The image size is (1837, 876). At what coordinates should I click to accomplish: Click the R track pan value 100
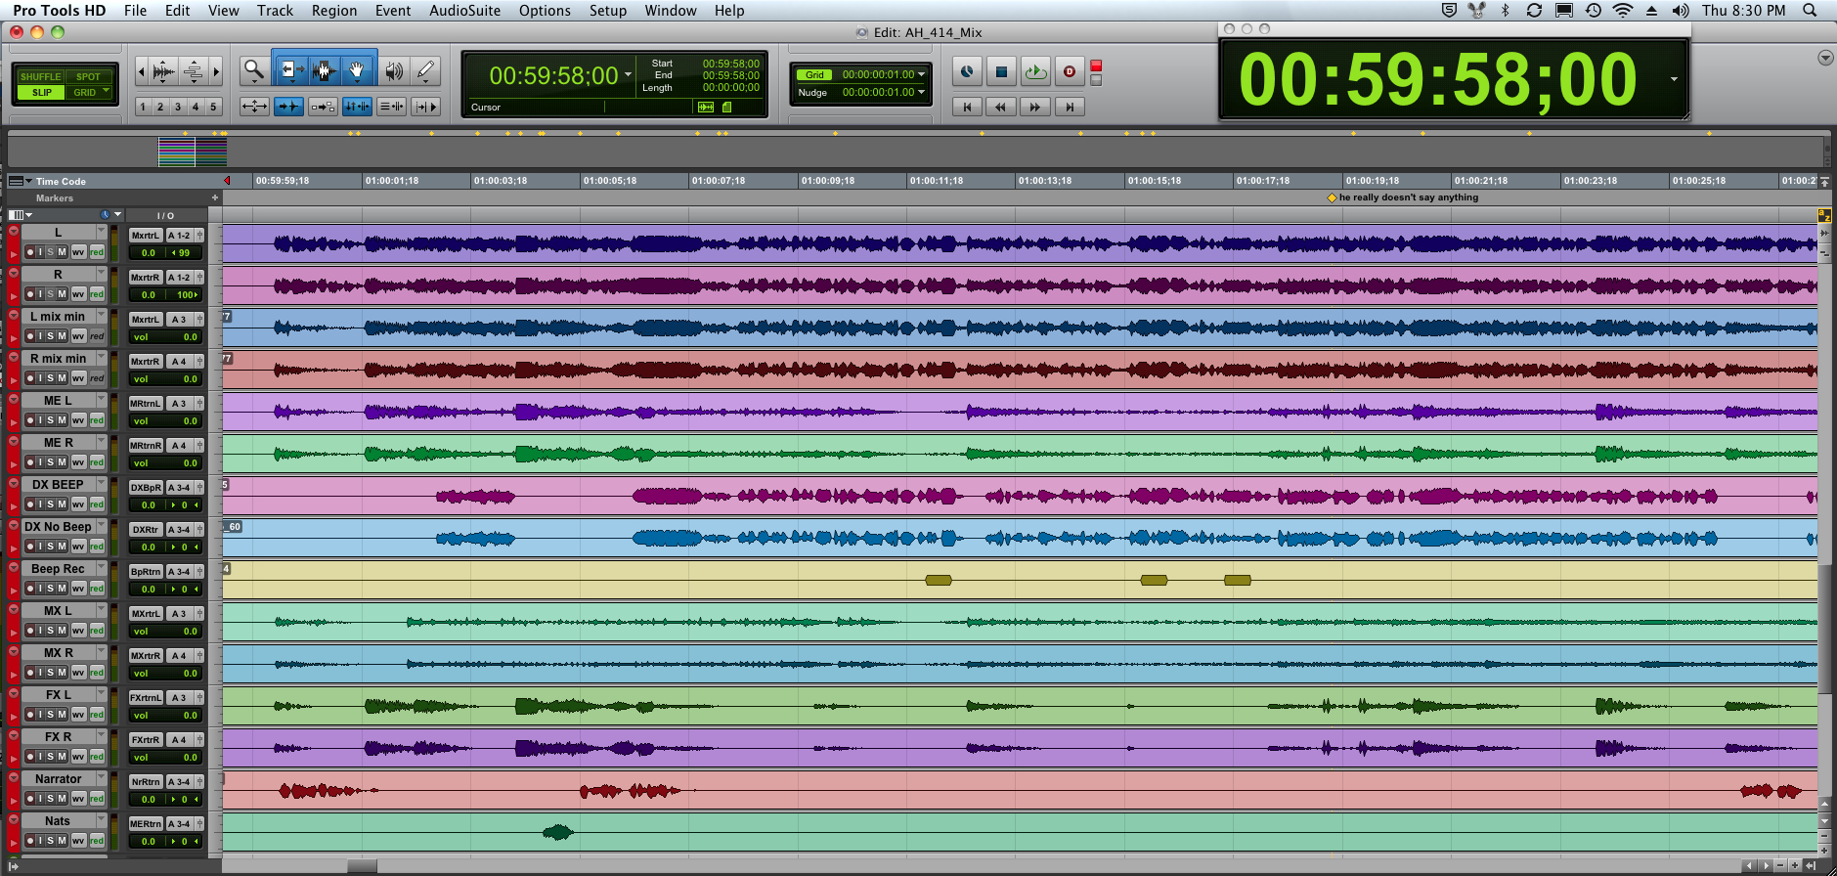[x=185, y=294]
